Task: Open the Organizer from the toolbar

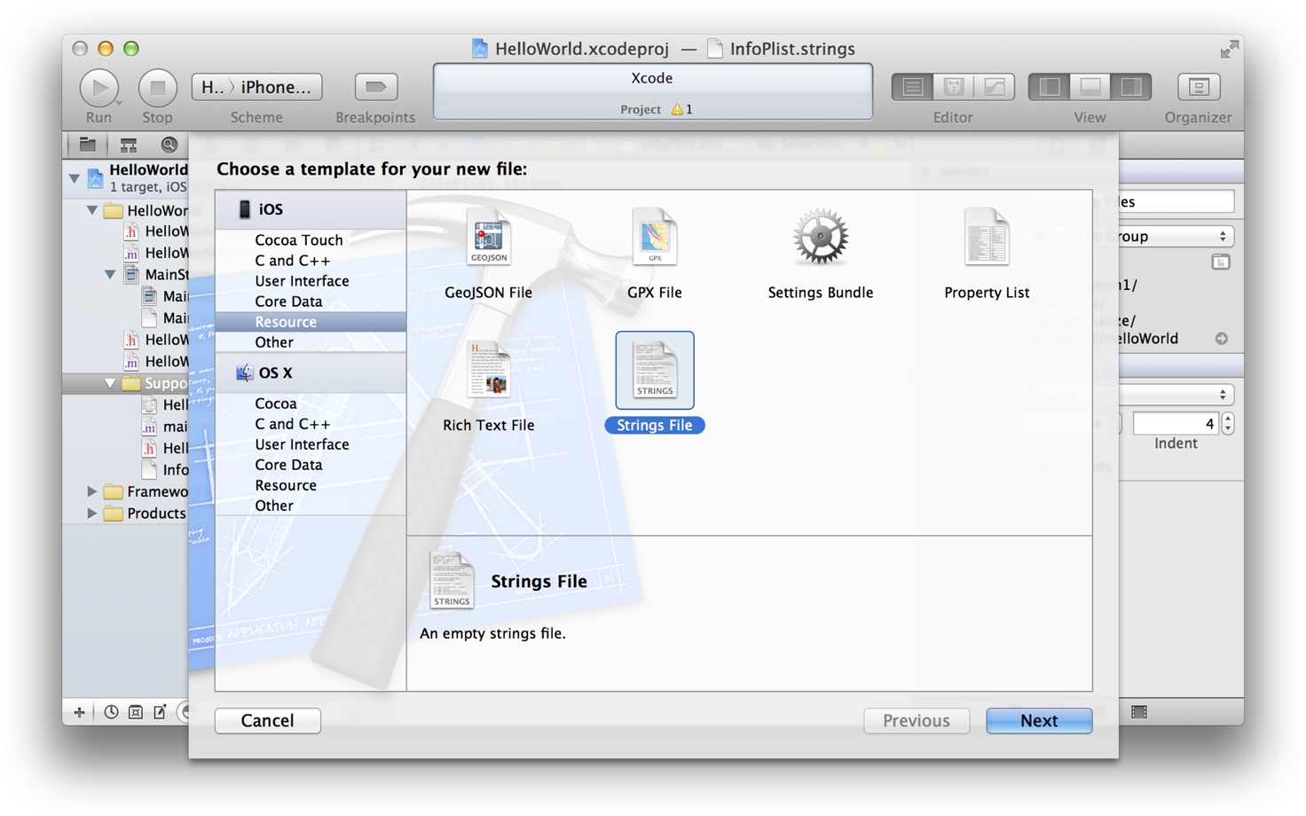Action: [1198, 86]
